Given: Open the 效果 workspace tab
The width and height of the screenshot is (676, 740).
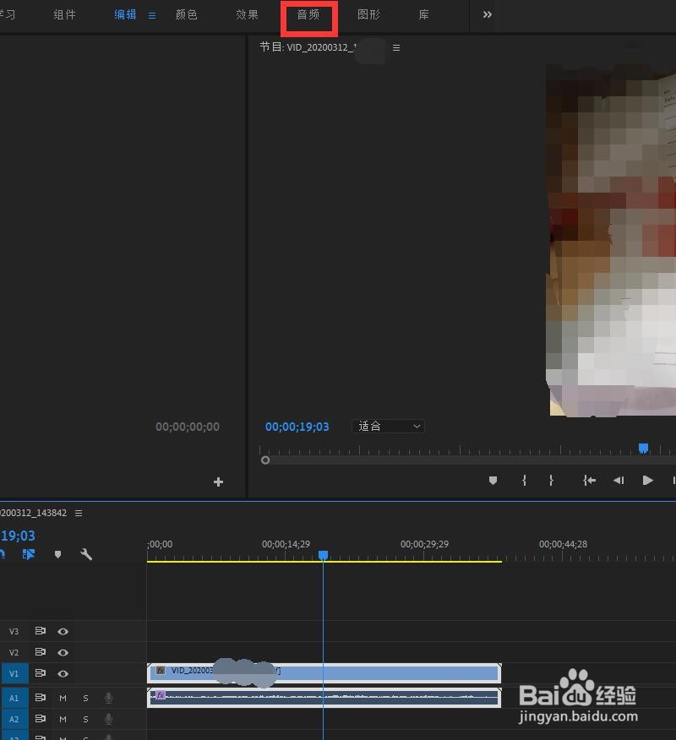Looking at the screenshot, I should [x=247, y=14].
